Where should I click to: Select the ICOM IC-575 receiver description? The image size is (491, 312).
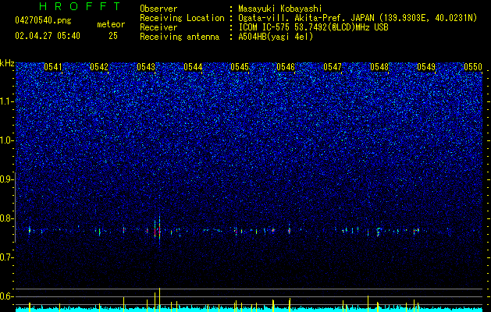pyautogui.click(x=314, y=27)
